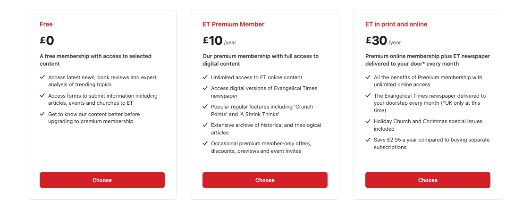The image size is (531, 209).
Task: Click checkmark beside get to know content
Action: 42,114
